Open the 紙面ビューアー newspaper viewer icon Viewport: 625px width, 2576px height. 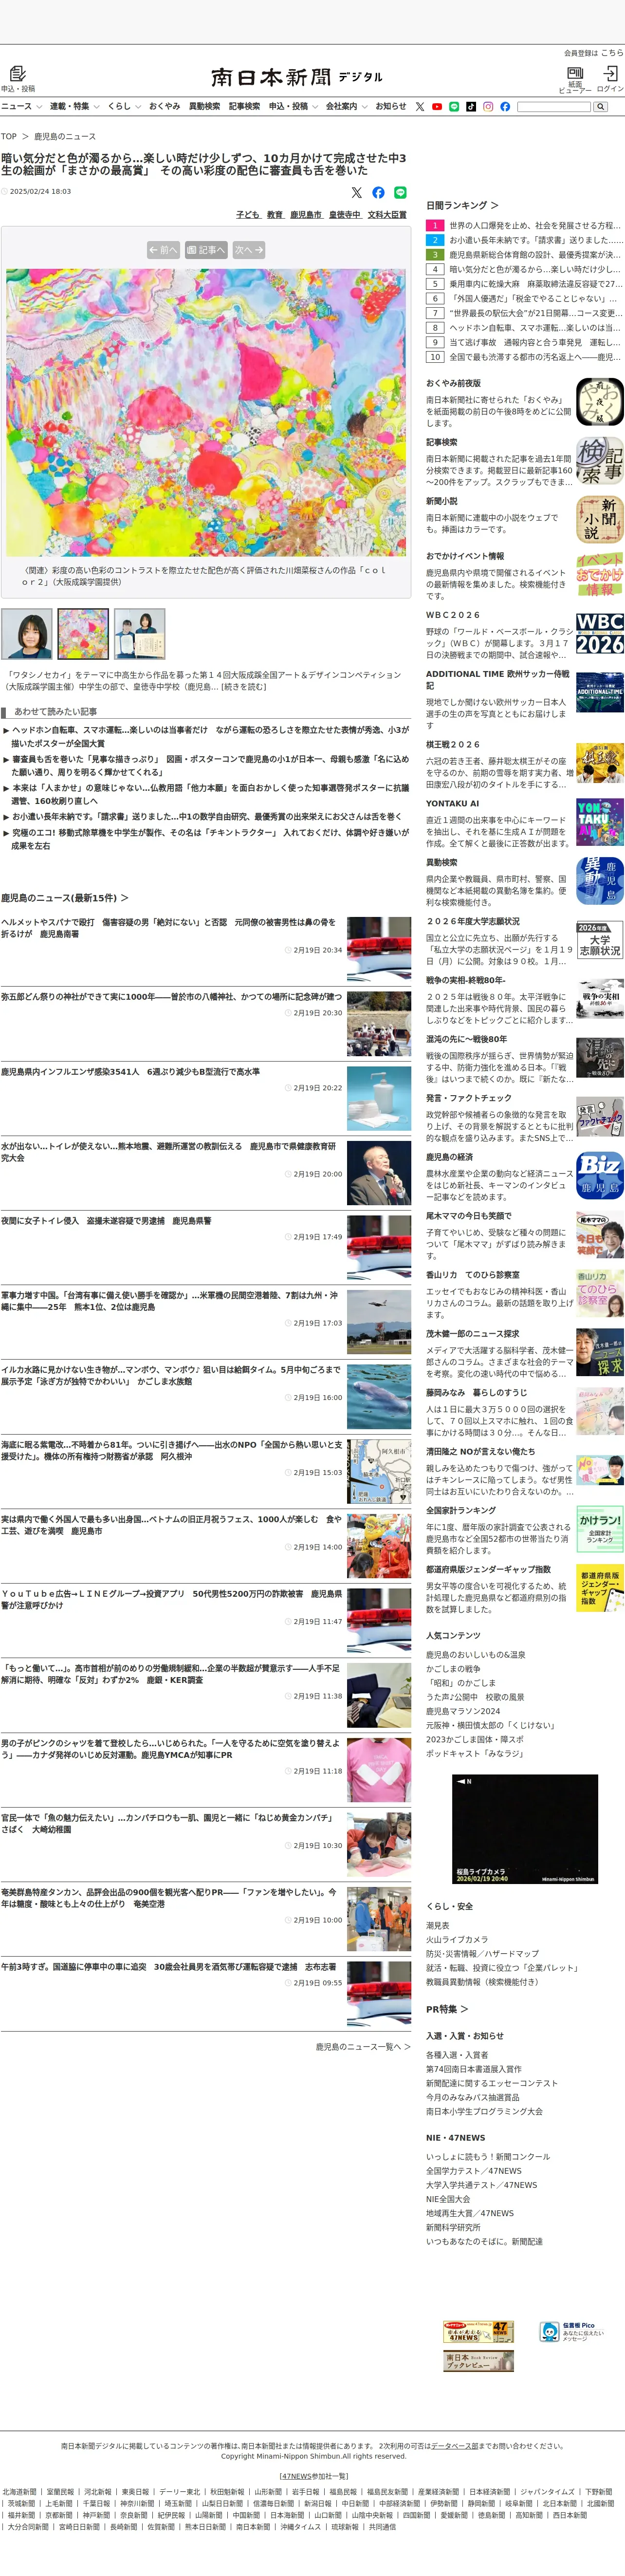575,73
